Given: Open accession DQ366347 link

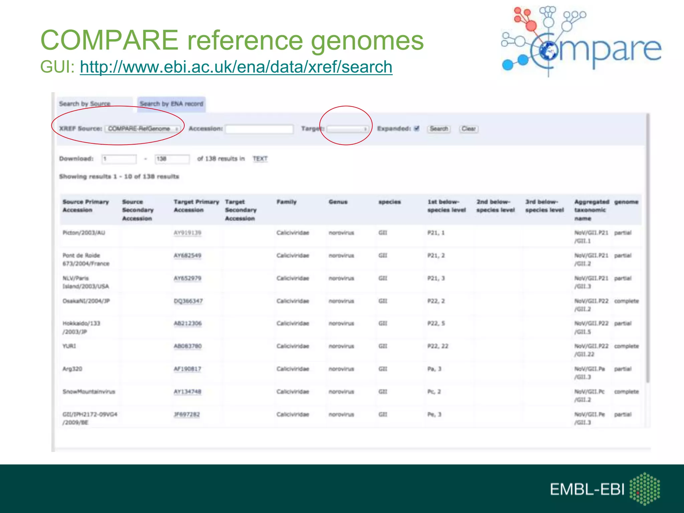Looking at the screenshot, I should click(x=188, y=301).
